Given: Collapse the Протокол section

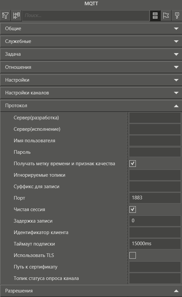Looking at the screenshot, I should (x=91, y=106).
